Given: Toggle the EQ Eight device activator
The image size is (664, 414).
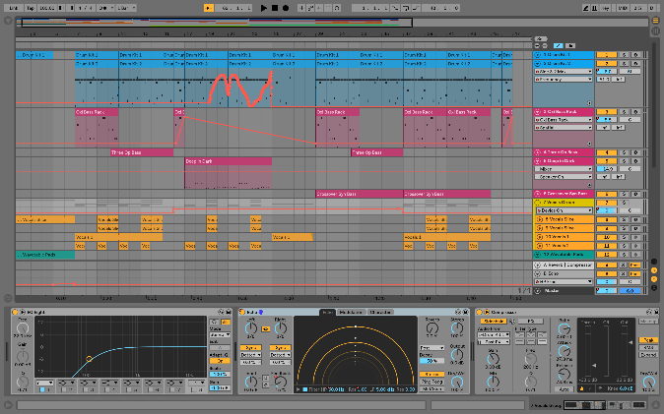Looking at the screenshot, I should [x=15, y=312].
